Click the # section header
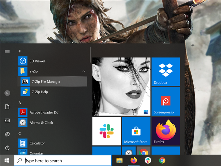Screen dimensions: 221x166 (x=19, y=51)
